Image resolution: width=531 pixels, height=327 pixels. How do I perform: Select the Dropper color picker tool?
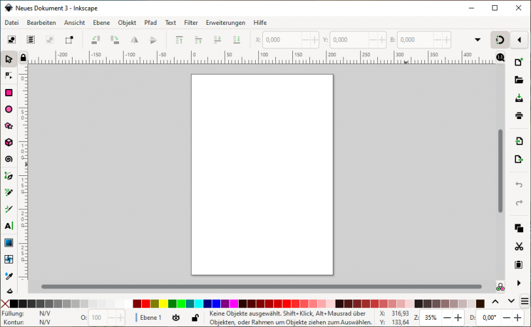[x=9, y=276]
